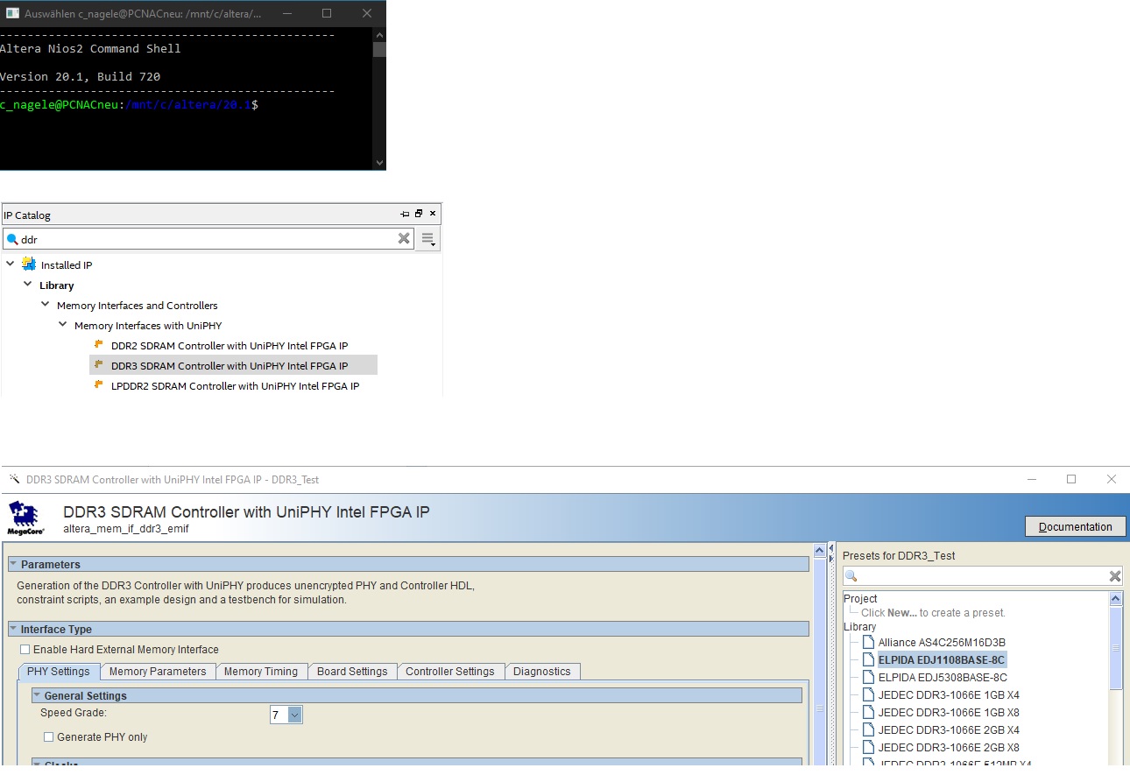Select the ELPIDA EDJ1108BASE-8C preset
Viewport: 1130px width, 782px height.
[x=942, y=660]
